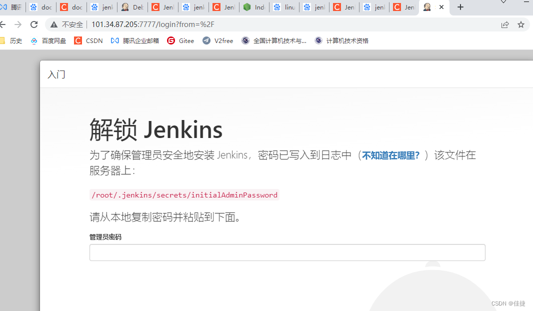
Task: Open a new browser tab
Action: (460, 7)
